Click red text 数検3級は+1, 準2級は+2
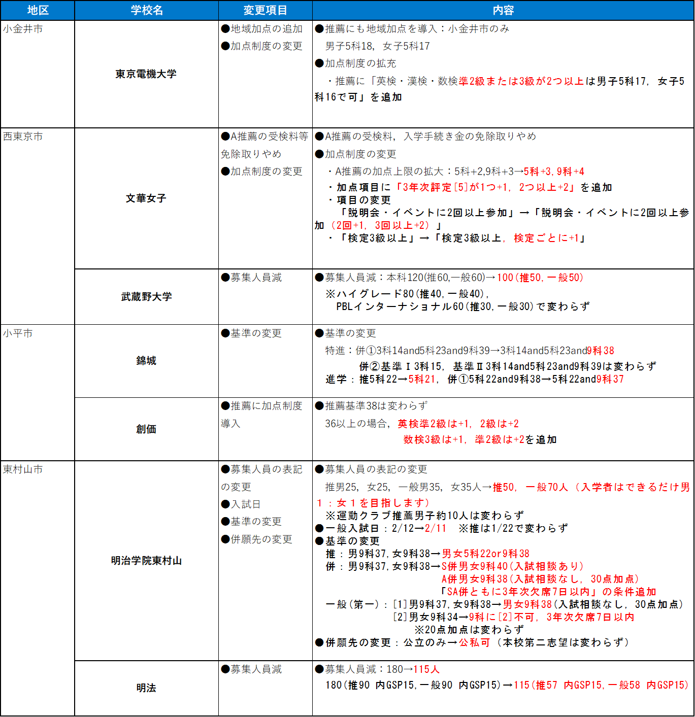The image size is (695, 717). click(x=464, y=439)
